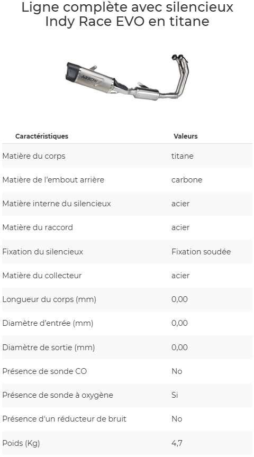Click the Matière du raccord label
254x457 pixels.
pyautogui.click(x=38, y=227)
